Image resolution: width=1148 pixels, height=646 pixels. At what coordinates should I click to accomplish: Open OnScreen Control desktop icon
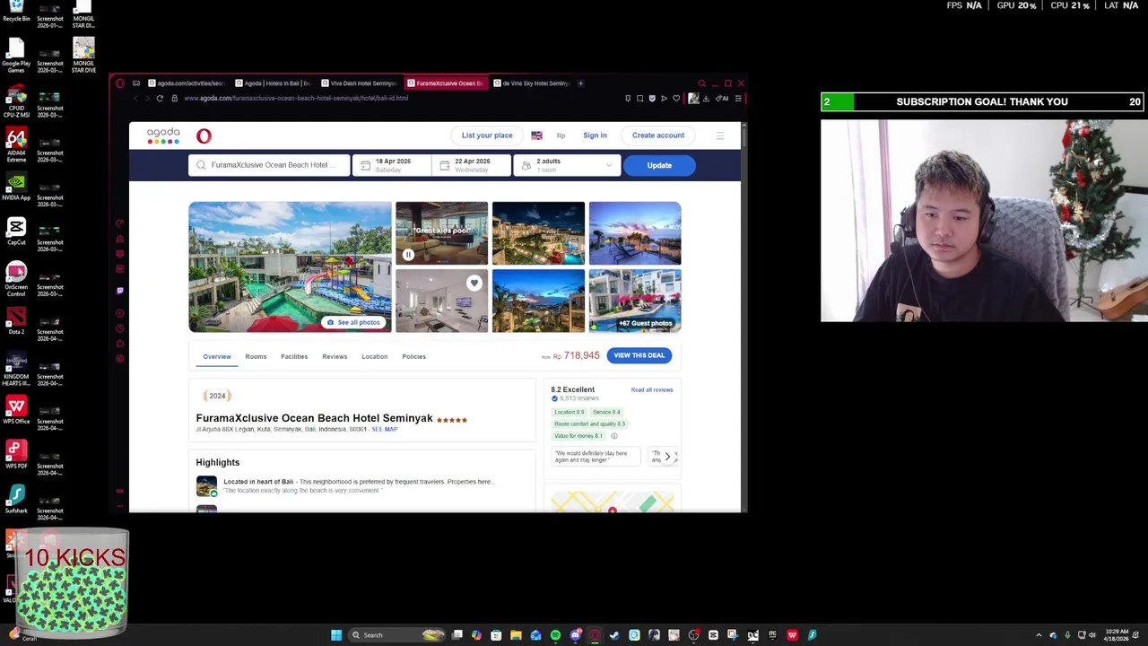click(x=16, y=278)
